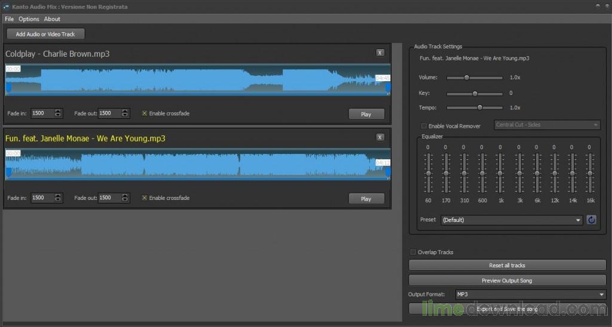This screenshot has width=612, height=327.
Task: Open the Options menu
Action: click(29, 18)
